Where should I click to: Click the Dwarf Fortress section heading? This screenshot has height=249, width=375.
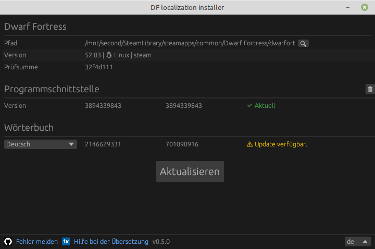(35, 27)
